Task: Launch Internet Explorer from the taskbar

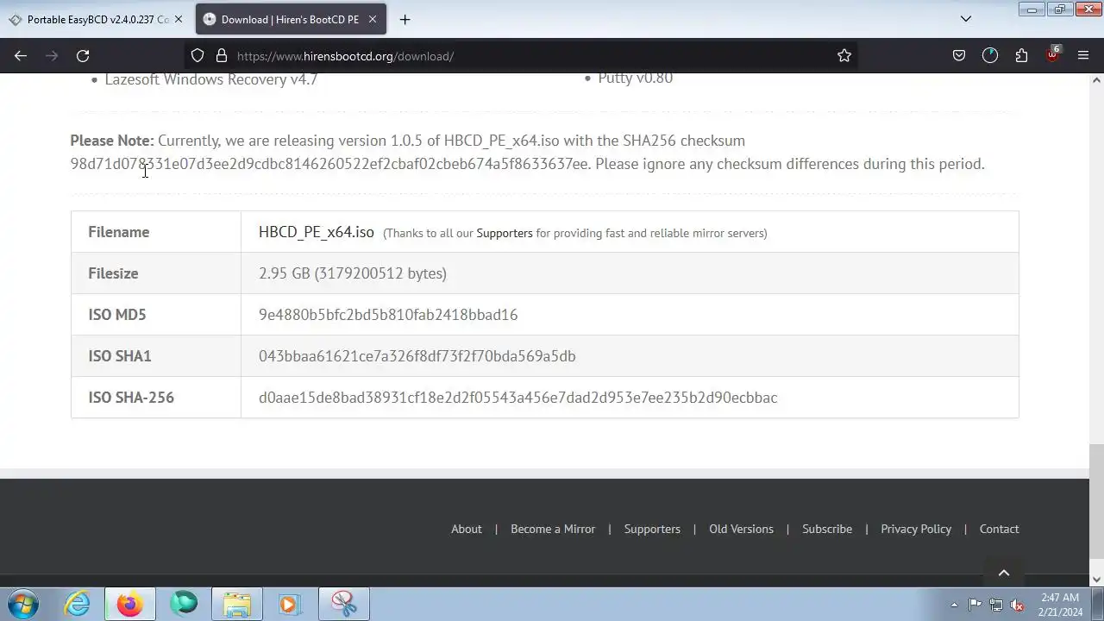Action: [x=78, y=604]
